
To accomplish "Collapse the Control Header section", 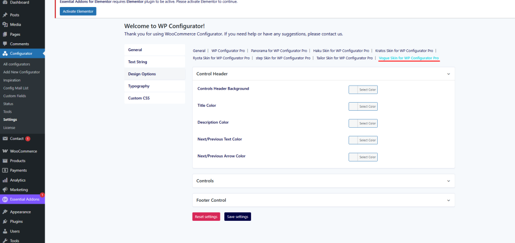I will (448, 74).
